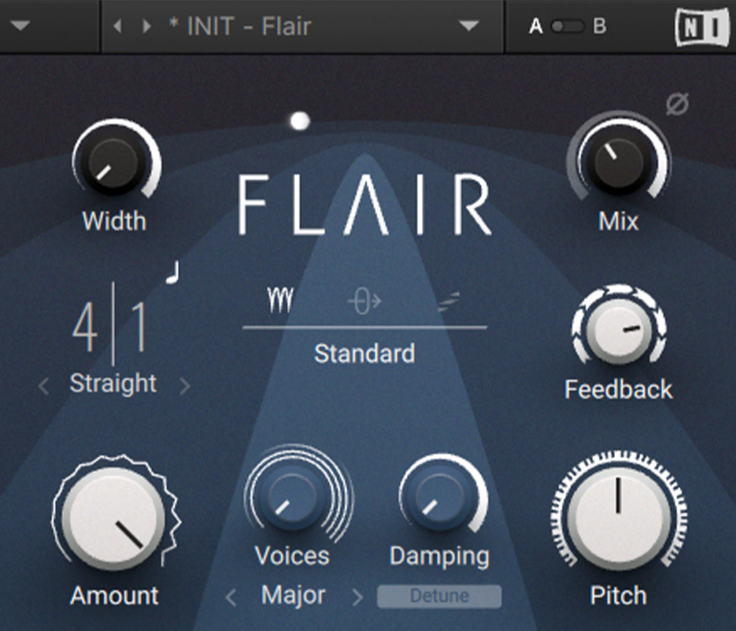Open the preset list dropdown arrow

coord(469,26)
